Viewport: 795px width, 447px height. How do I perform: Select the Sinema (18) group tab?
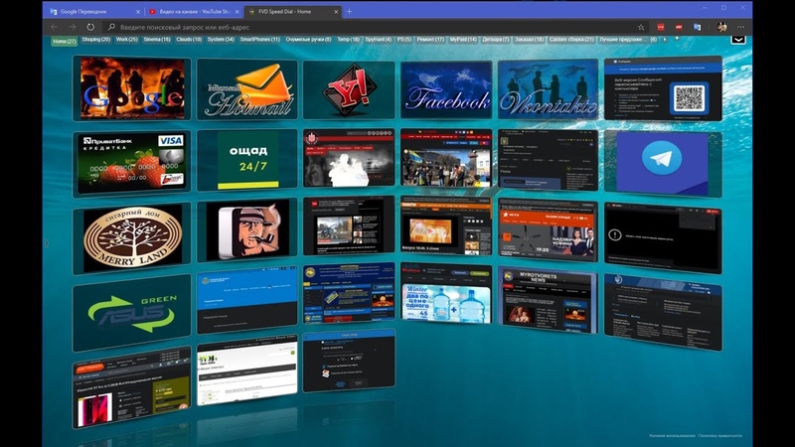[x=157, y=40]
